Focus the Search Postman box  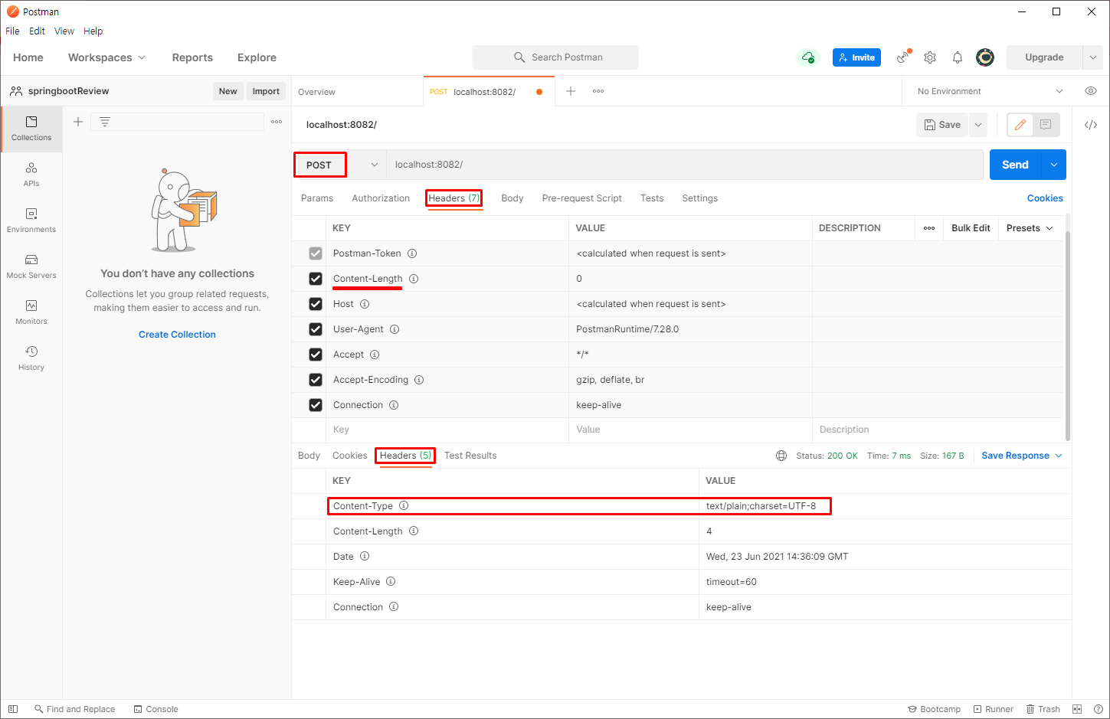click(555, 57)
